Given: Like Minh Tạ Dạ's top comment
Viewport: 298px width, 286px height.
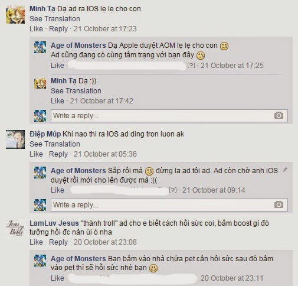Looking at the screenshot, I should click(x=36, y=29).
